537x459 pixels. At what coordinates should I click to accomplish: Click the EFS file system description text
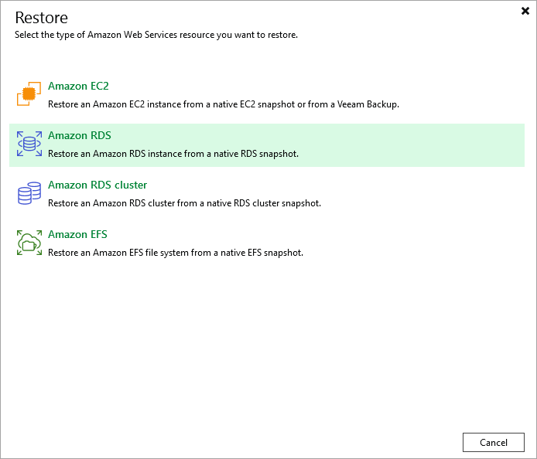pos(175,253)
